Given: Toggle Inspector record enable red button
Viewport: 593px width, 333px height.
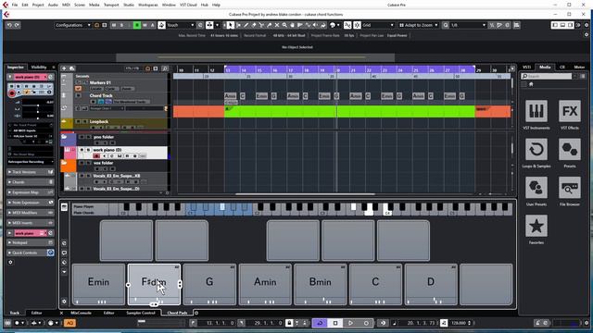Looking at the screenshot, I should click(x=12, y=92).
